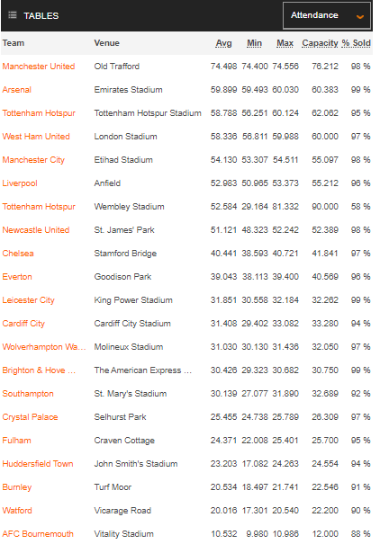Sort by the Capacity column header
Screen dimensions: 380x544
pyautogui.click(x=320, y=43)
